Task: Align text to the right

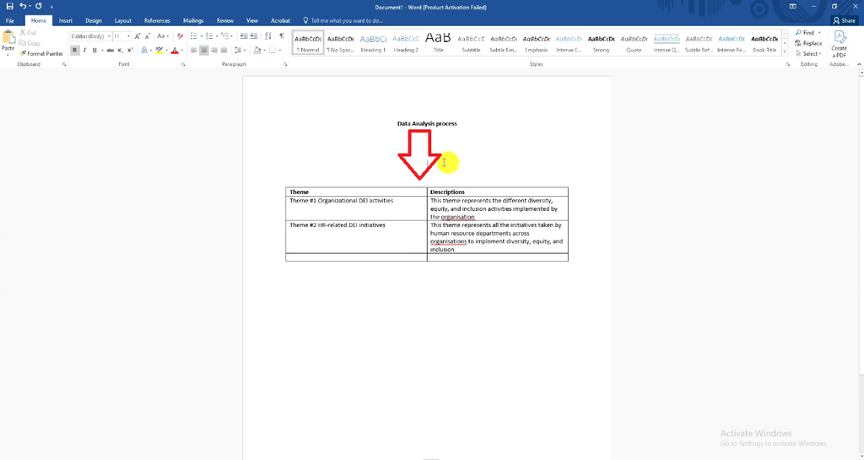Action: pos(213,50)
